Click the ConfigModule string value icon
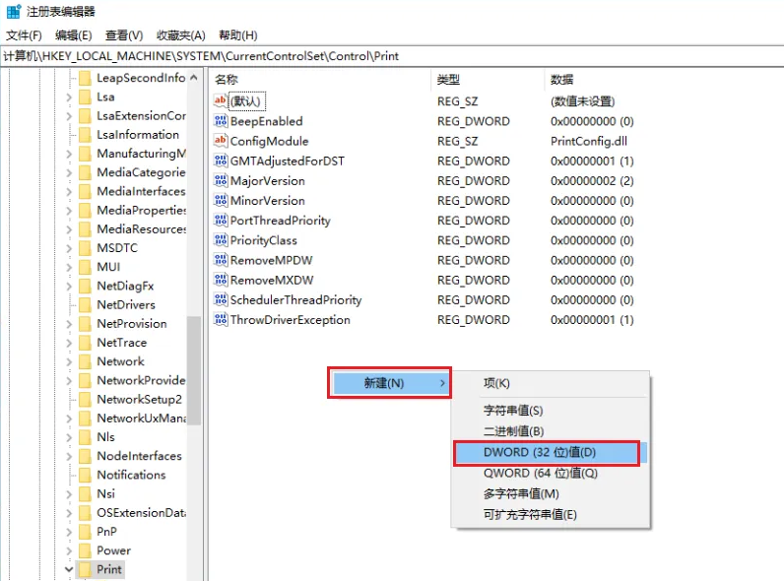 pyautogui.click(x=221, y=141)
